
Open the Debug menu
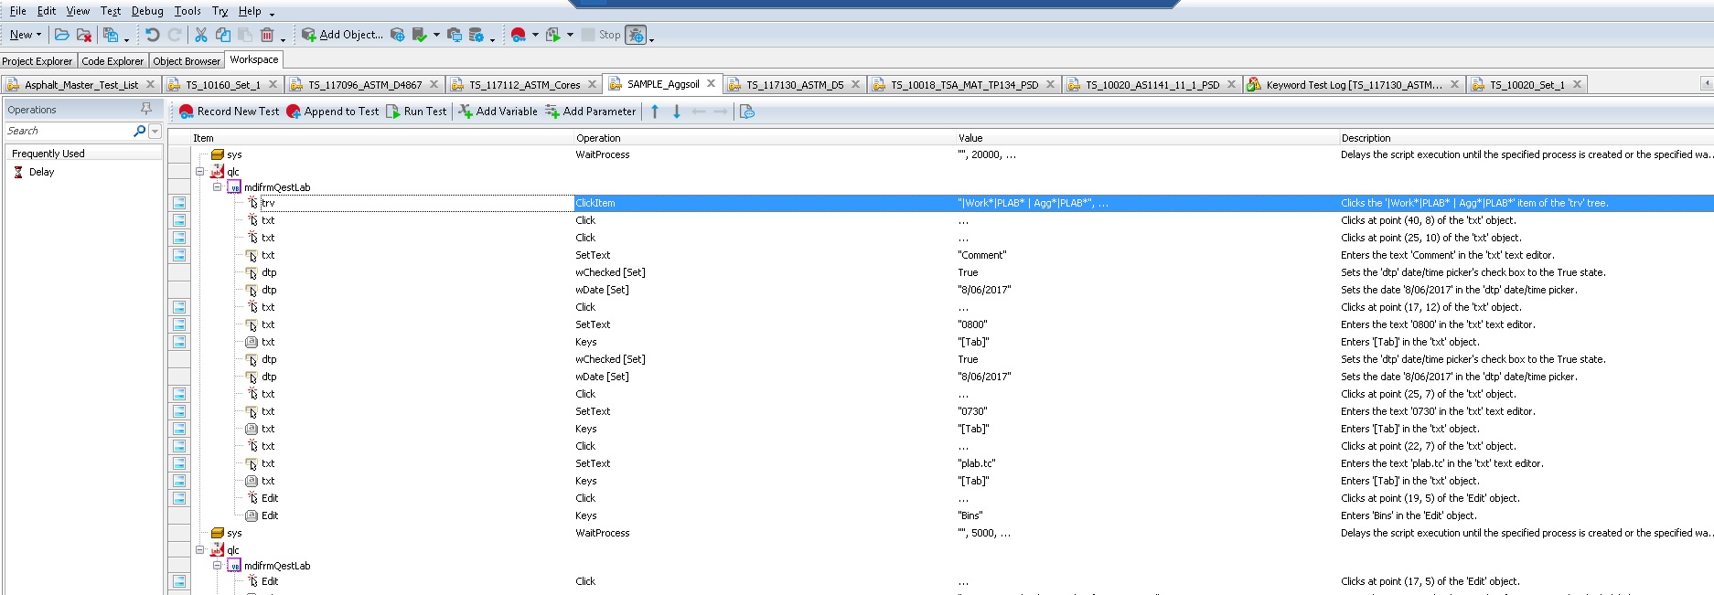(x=146, y=11)
